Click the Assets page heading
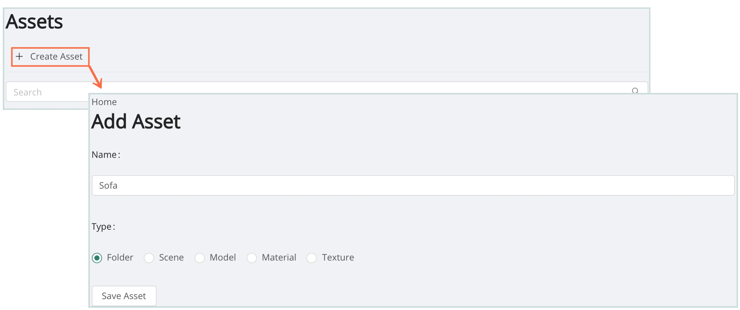This screenshot has height=310, width=740. (34, 22)
